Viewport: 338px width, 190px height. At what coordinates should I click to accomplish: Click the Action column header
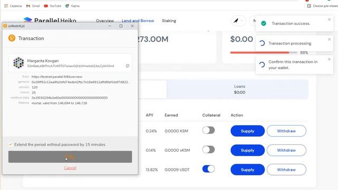(237, 115)
